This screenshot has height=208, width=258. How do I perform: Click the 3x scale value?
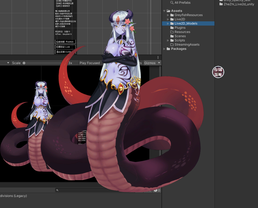pyautogui.click(x=70, y=63)
